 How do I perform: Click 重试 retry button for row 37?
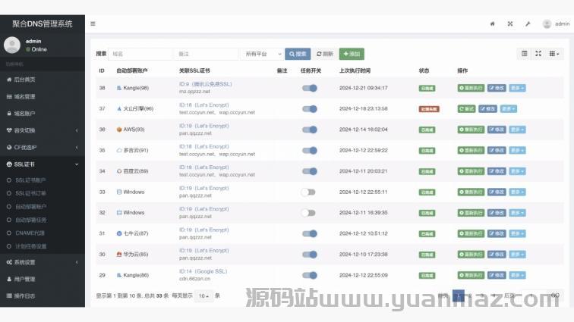(x=466, y=109)
